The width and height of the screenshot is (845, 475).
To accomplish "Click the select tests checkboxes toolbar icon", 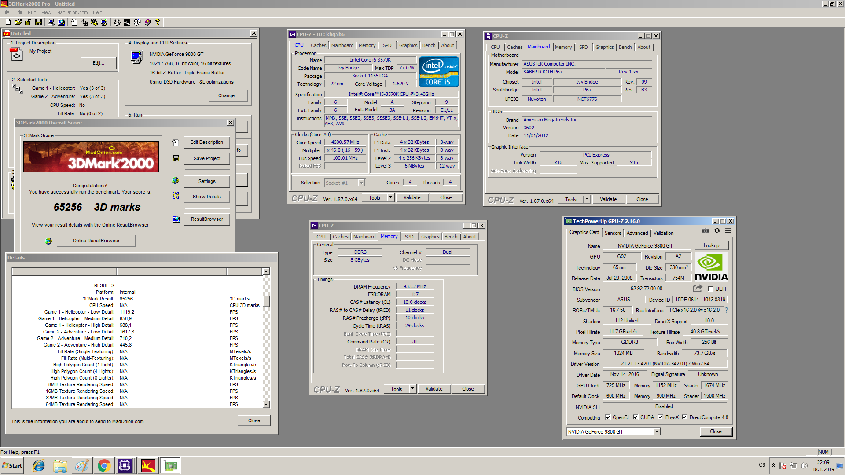I will point(84,22).
